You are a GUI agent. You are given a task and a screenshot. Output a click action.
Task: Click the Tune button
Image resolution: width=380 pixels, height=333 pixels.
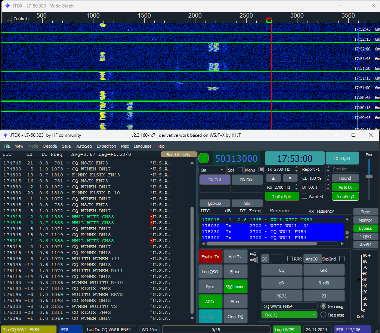[365, 212]
